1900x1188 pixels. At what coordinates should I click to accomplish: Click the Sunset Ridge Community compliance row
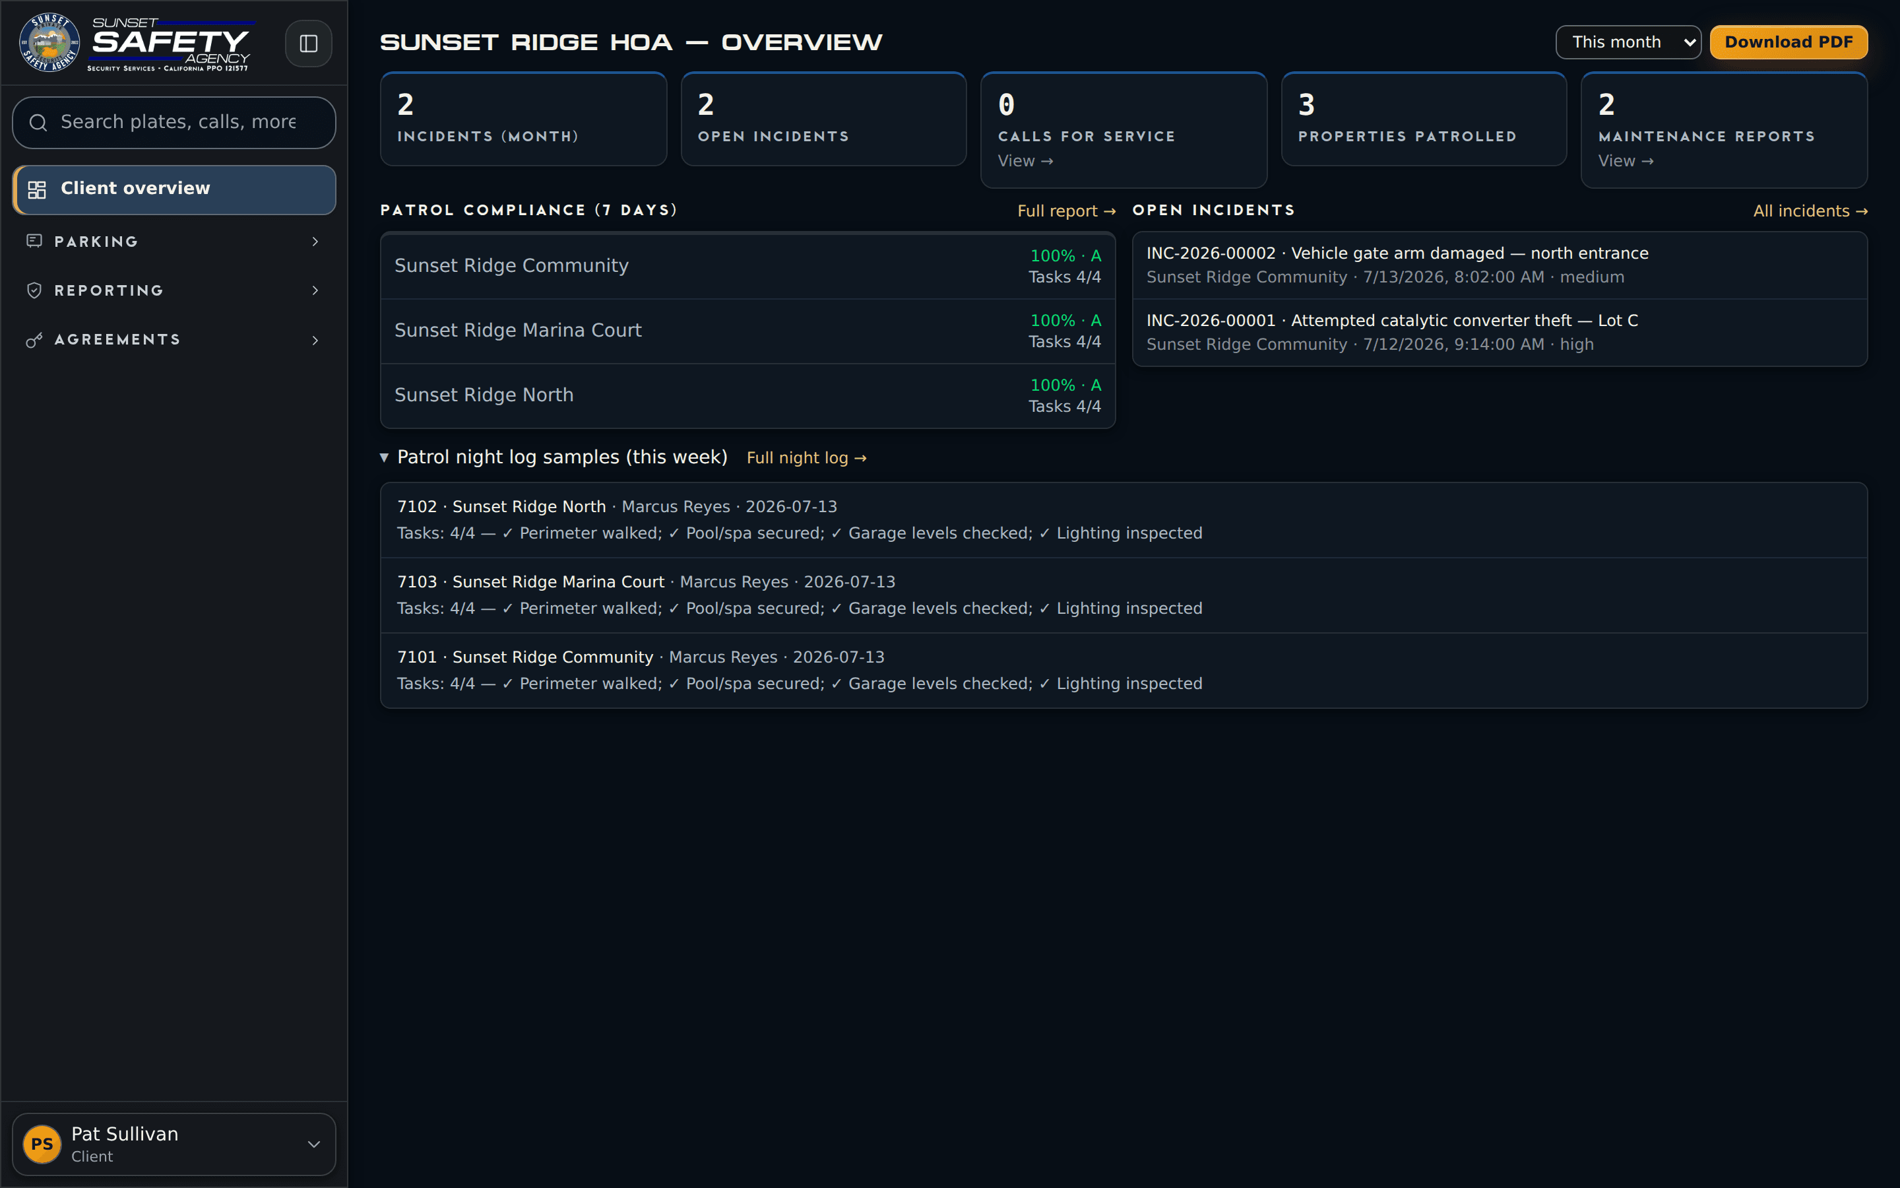pos(747,267)
